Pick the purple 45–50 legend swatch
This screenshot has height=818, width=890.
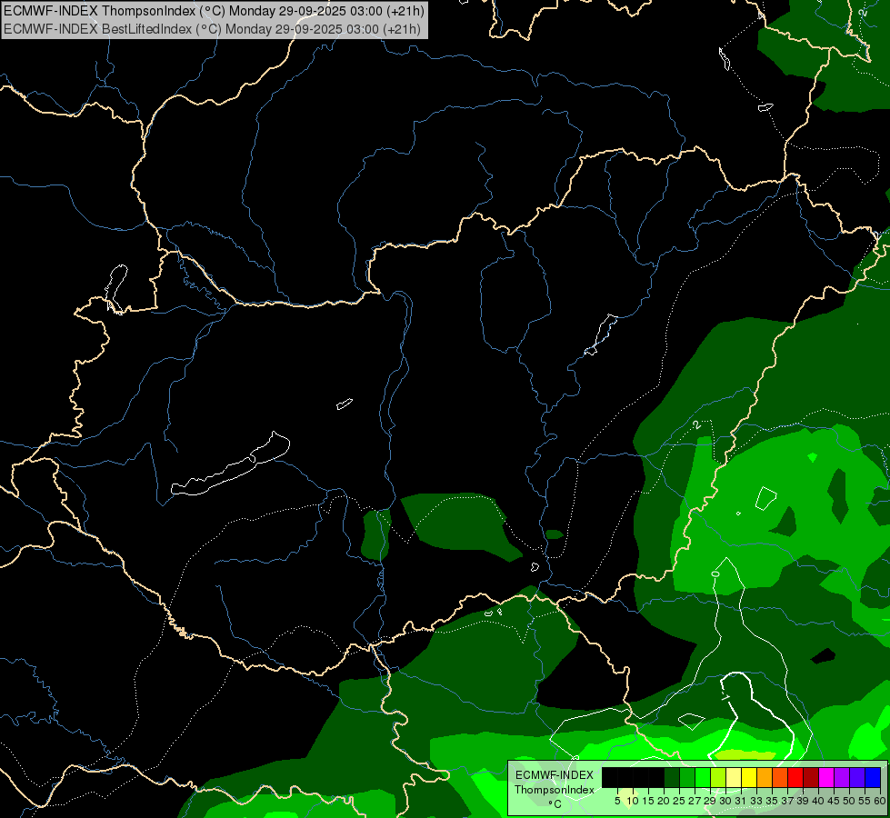click(842, 777)
